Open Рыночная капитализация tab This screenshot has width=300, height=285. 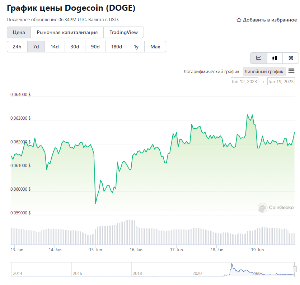click(67, 32)
